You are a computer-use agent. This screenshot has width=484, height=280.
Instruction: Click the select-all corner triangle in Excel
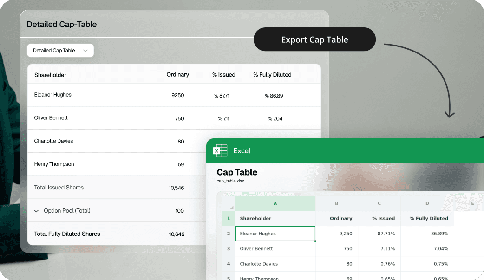pos(231,207)
